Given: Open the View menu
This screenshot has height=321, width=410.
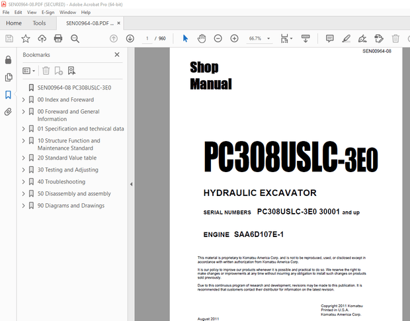Looking at the screenshot, I should pyautogui.click(x=32, y=13).
